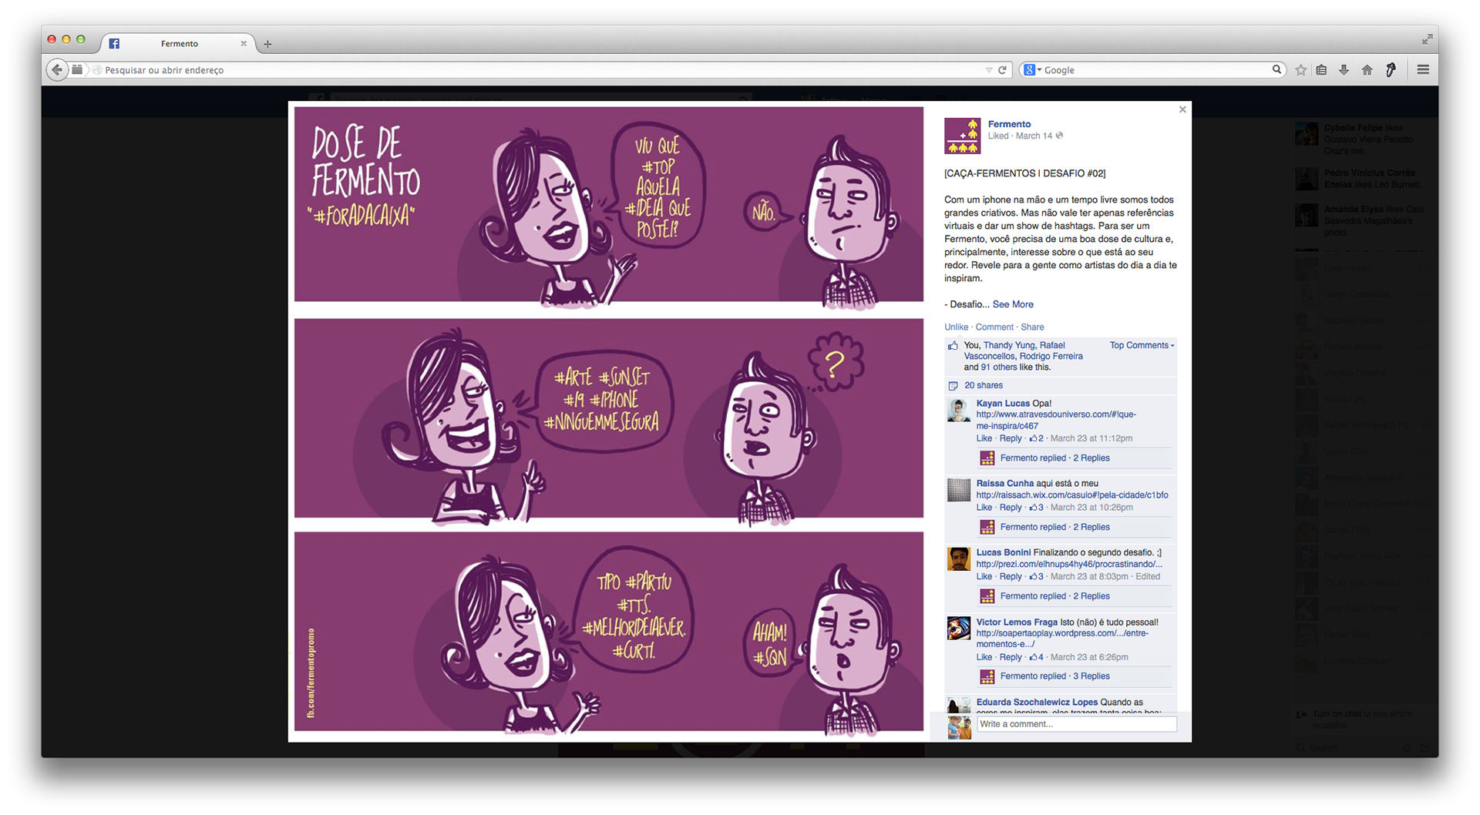Click Unlike on the post
The width and height of the screenshot is (1480, 815).
(956, 327)
